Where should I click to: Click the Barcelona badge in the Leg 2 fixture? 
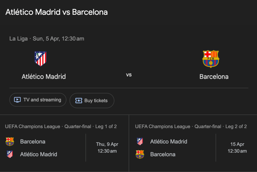click(x=140, y=154)
